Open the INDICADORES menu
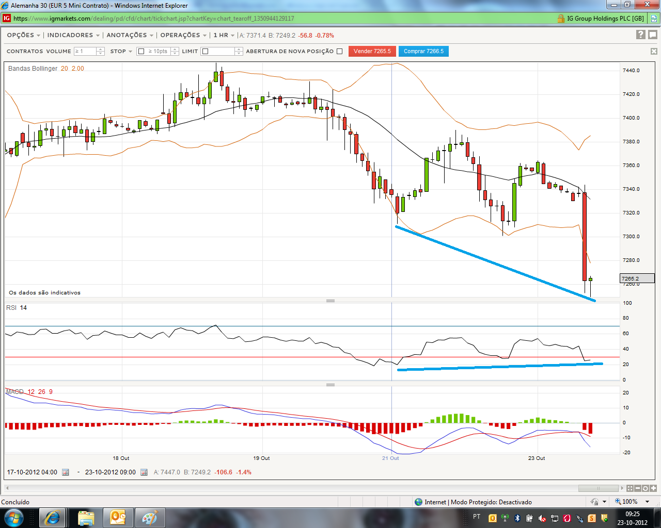This screenshot has height=528, width=661. (x=73, y=35)
